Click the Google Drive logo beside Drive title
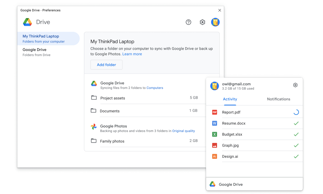This screenshot has height=194, width=323. click(x=27, y=22)
